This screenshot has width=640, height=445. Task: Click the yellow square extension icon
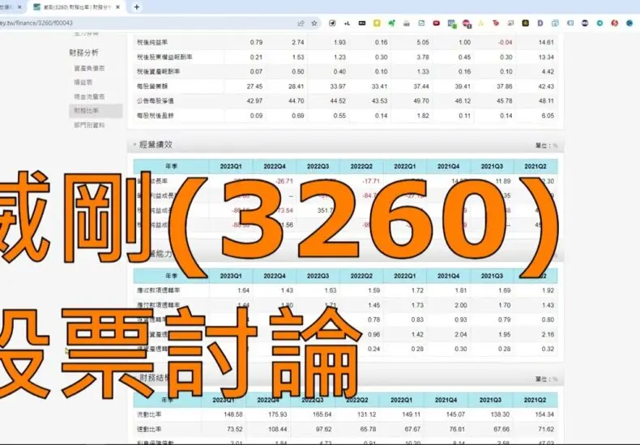coord(377,23)
